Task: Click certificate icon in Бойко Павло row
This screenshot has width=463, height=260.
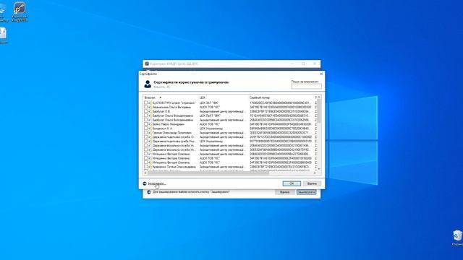Action: click(x=150, y=124)
